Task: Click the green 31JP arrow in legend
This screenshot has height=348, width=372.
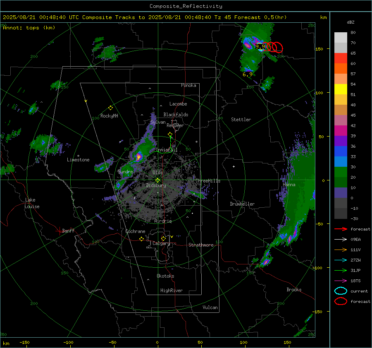Action: pyautogui.click(x=341, y=270)
